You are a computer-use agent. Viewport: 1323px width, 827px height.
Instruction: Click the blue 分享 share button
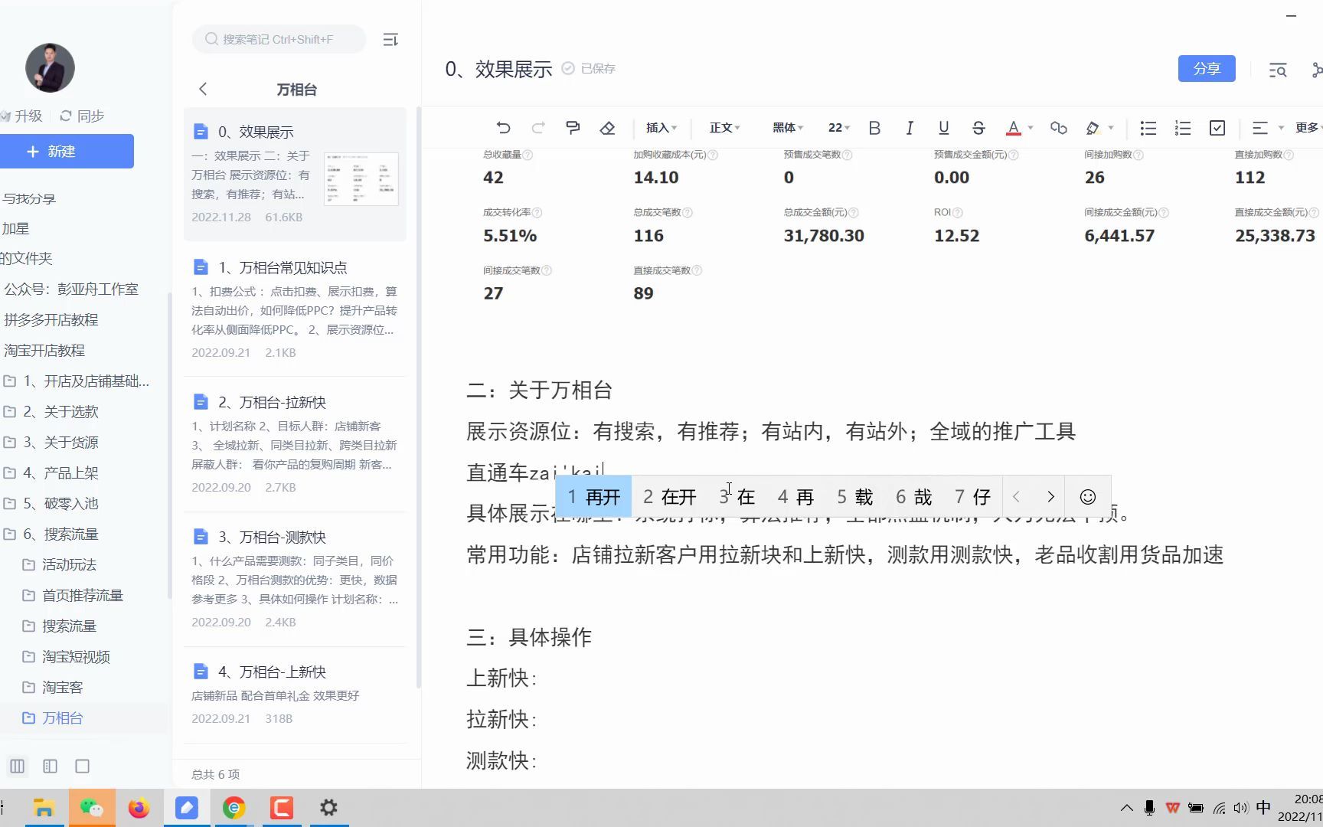pos(1207,69)
